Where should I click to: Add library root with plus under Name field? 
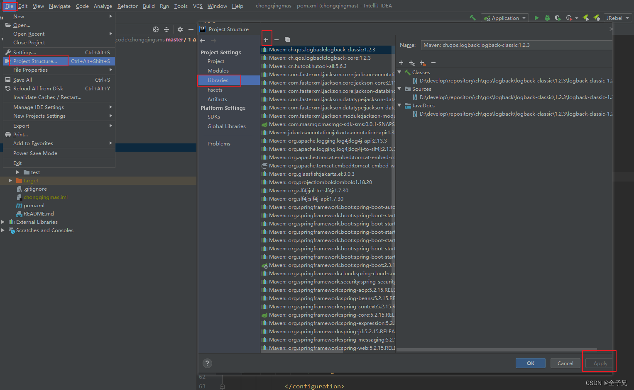click(401, 63)
